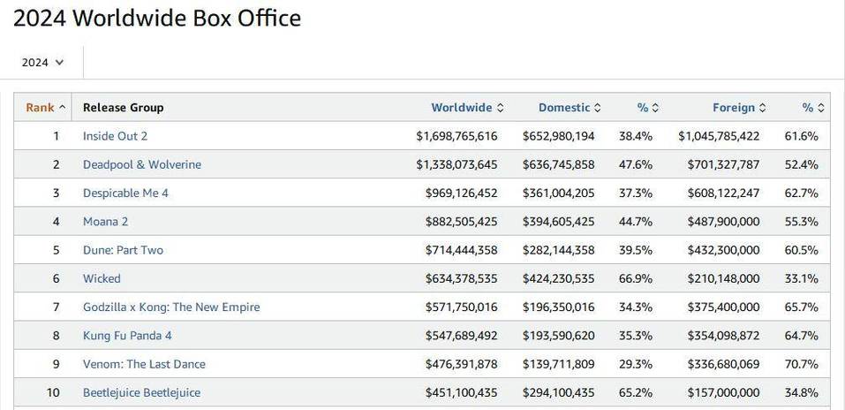Click Inside Out 2 worldwide gross cell
The width and height of the screenshot is (845, 410).
click(456, 136)
